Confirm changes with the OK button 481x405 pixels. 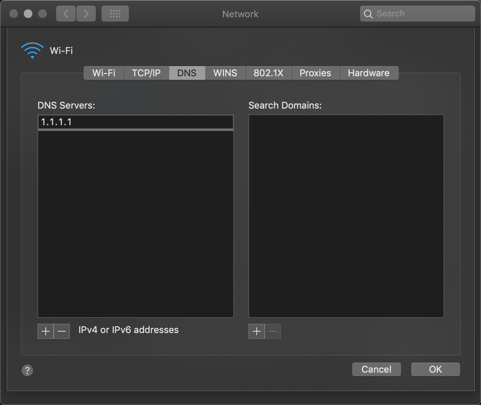[x=435, y=369]
